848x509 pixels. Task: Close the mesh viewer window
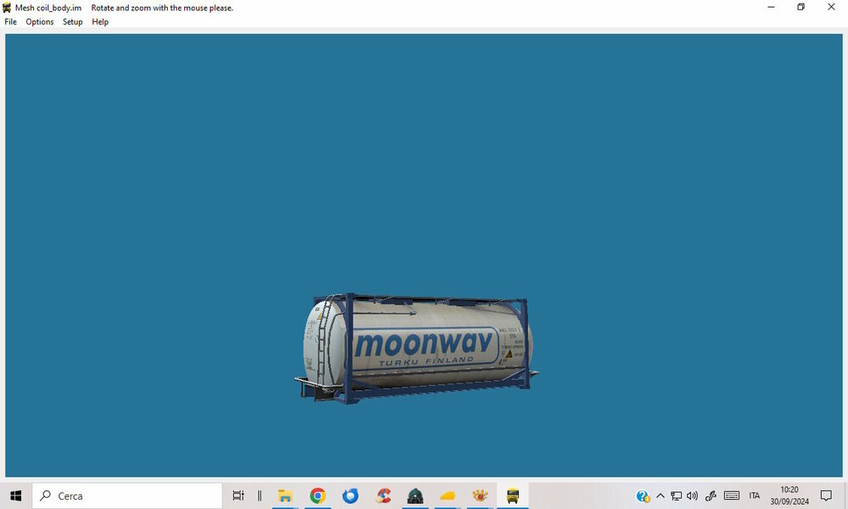pyautogui.click(x=831, y=7)
